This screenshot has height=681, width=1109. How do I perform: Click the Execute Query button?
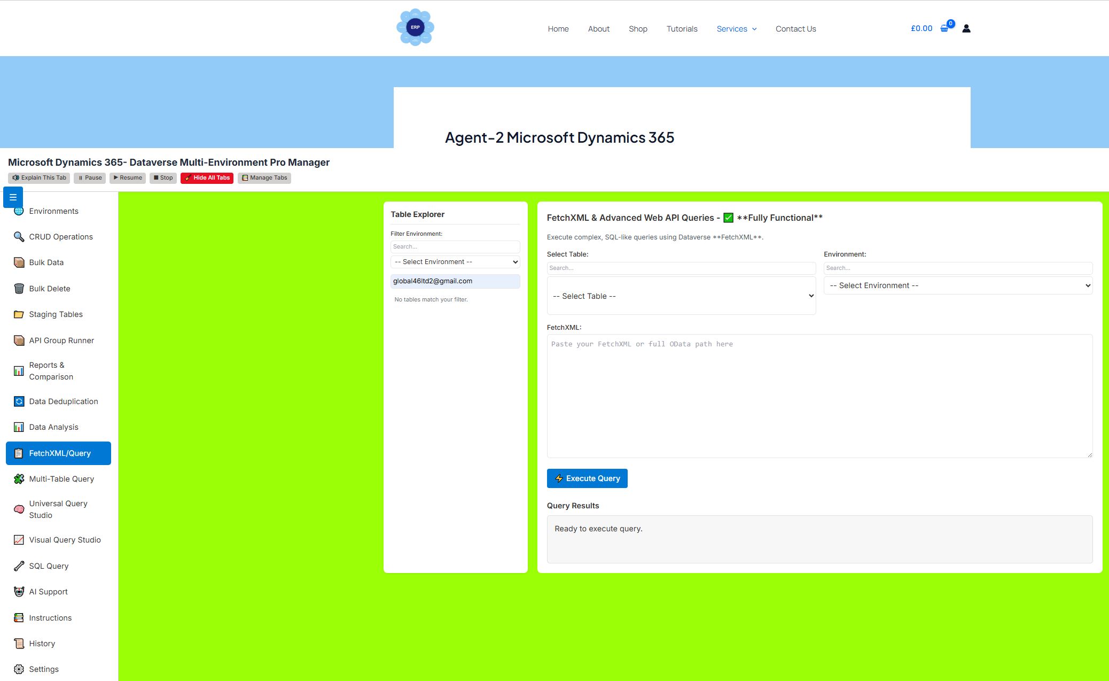(587, 478)
